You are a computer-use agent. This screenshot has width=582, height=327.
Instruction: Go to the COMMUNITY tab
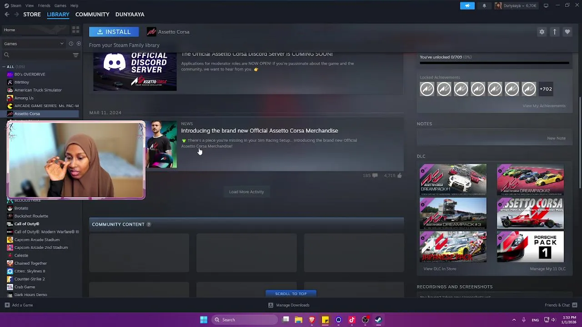tap(92, 15)
